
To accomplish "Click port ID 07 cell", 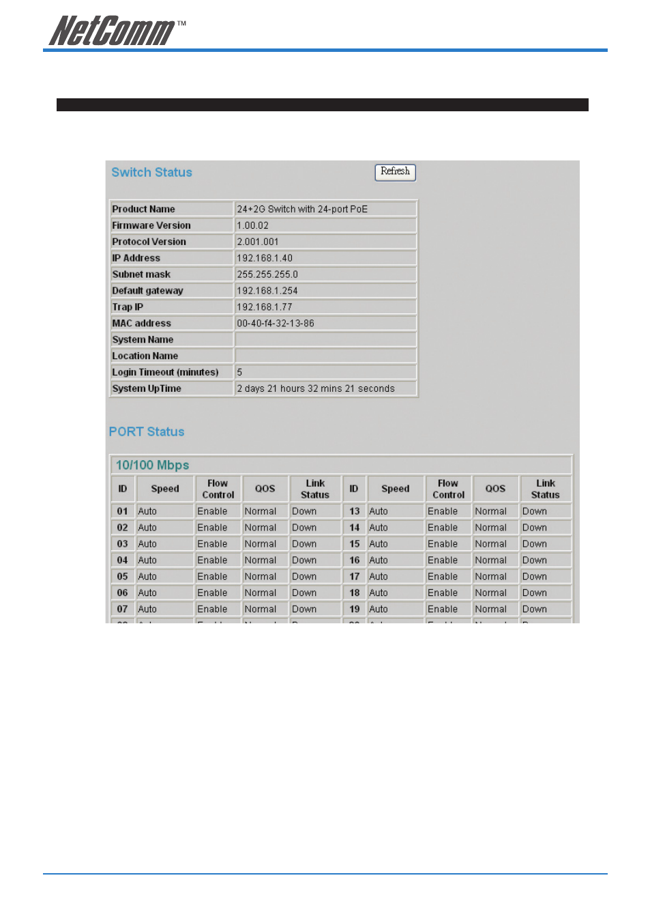I will coord(123,610).
